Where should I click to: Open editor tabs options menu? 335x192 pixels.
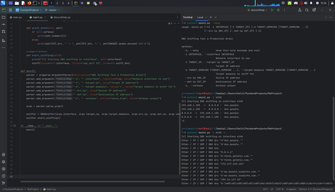(177, 17)
